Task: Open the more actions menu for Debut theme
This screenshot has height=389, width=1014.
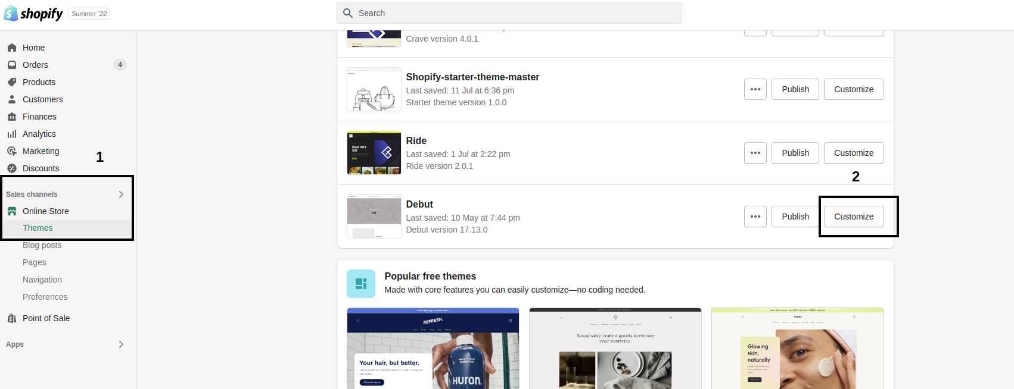Action: 755,217
